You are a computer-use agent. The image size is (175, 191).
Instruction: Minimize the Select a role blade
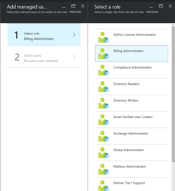click(x=151, y=7)
